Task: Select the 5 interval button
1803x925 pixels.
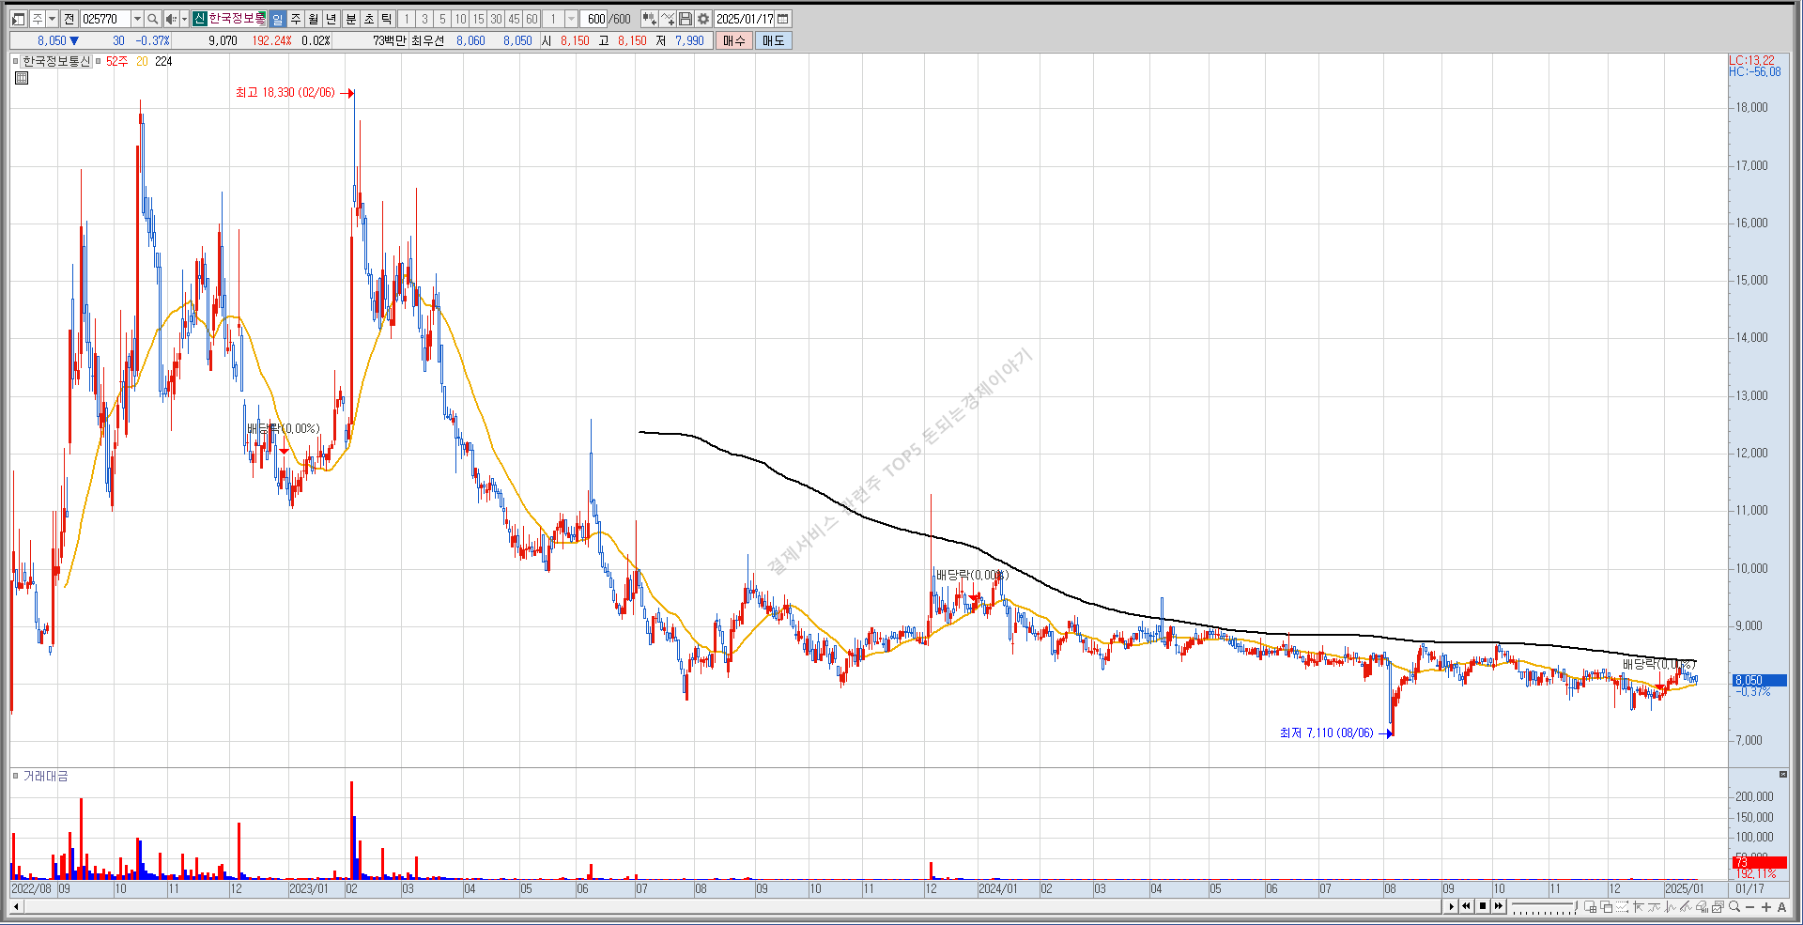Action: point(442,19)
